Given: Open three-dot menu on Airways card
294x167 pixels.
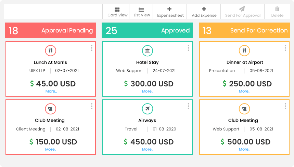Looking at the screenshot, I should point(189,106).
